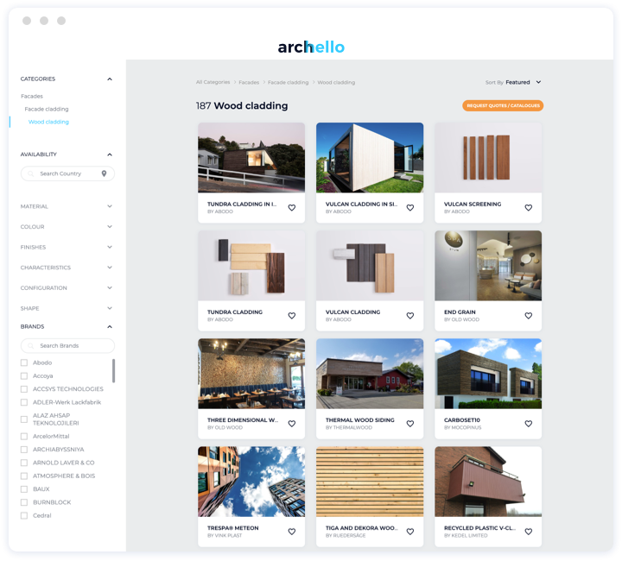The image size is (622, 561).
Task: Tick the ADLER-Werk Lackfabrik checkbox
Action: click(24, 402)
